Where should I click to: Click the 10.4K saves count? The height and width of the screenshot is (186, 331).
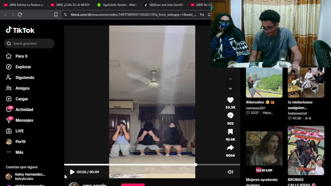(230, 139)
